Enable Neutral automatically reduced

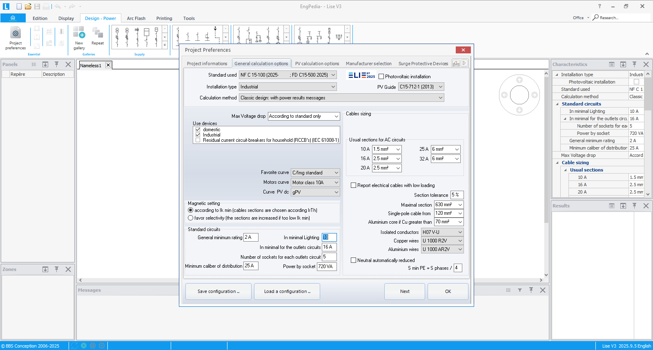(x=354, y=260)
